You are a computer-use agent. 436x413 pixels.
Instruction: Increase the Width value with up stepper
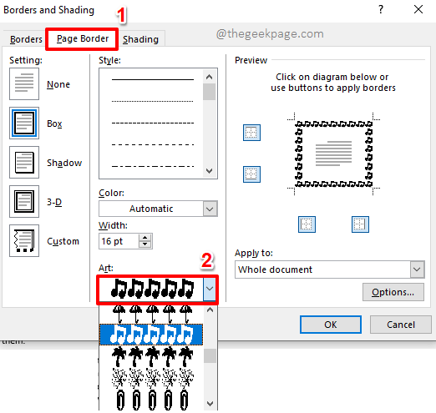point(144,238)
